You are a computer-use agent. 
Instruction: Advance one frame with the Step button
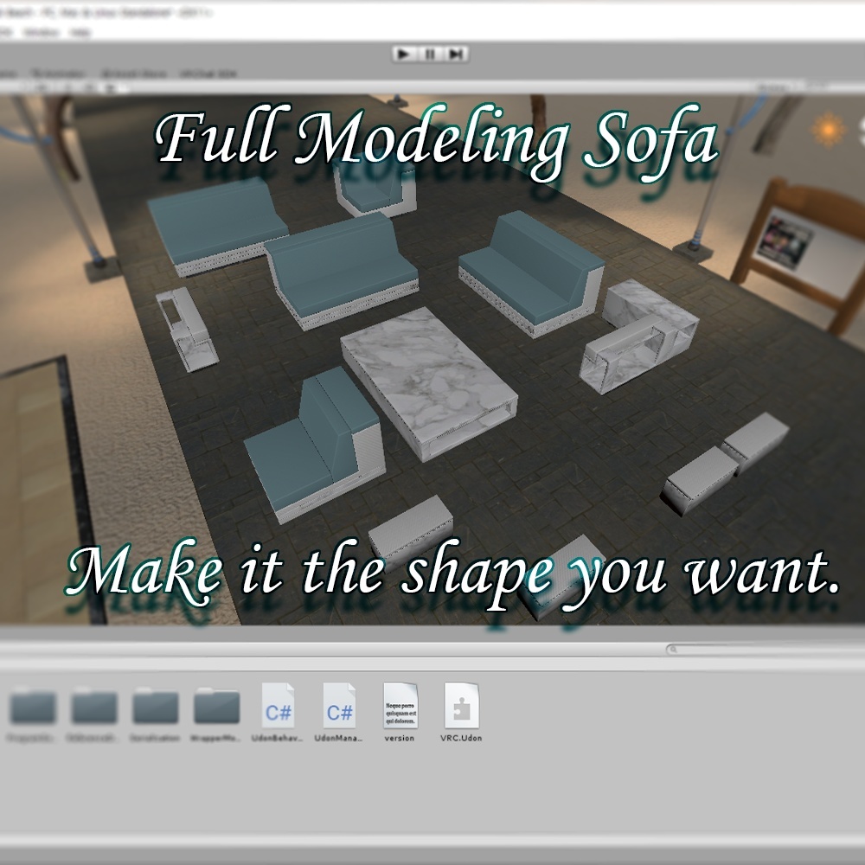tap(456, 54)
